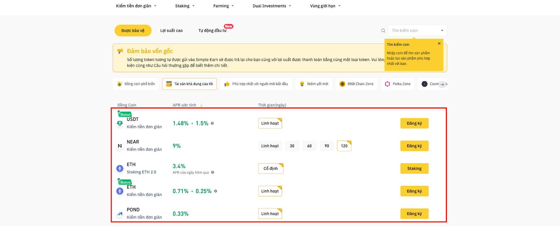Screen dimensions: 560x226
Task: Click Đăng ký for POND
Action: point(414,214)
